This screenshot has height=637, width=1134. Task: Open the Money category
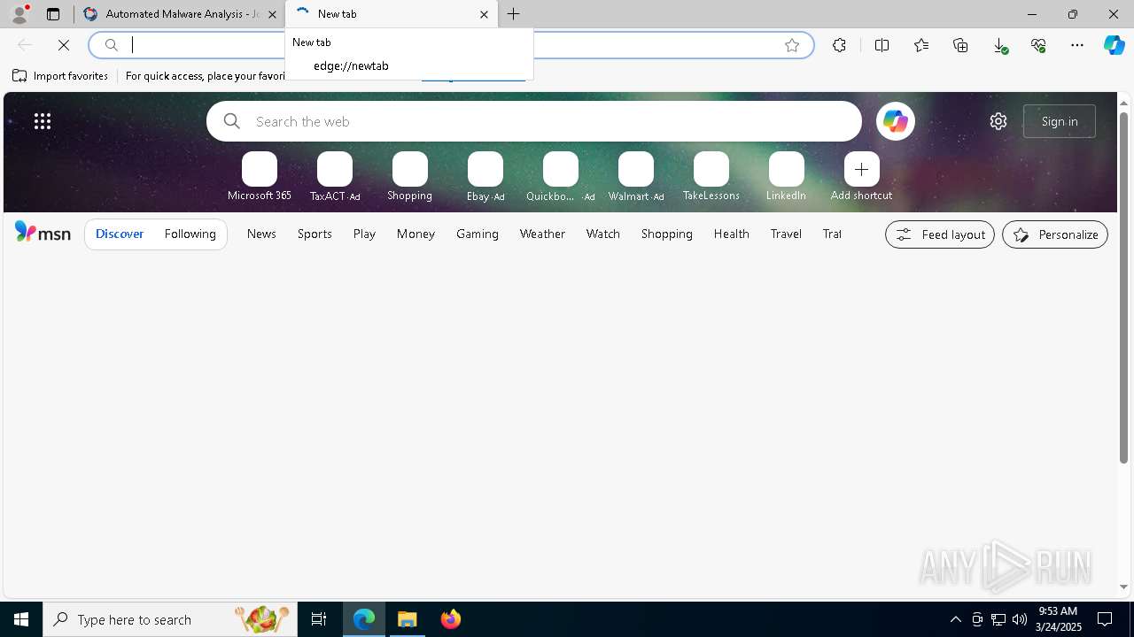tap(416, 234)
